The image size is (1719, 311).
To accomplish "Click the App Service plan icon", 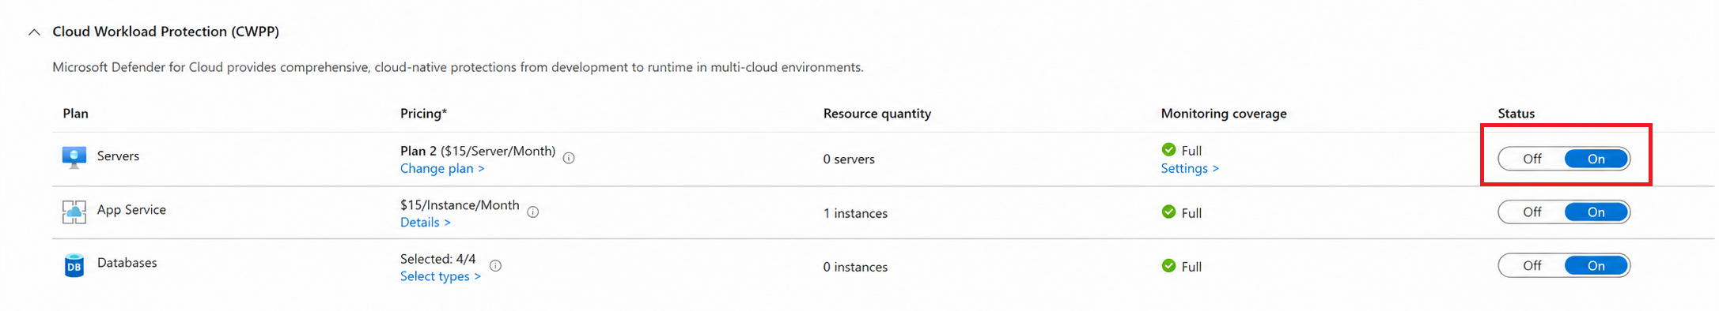I will click(74, 212).
